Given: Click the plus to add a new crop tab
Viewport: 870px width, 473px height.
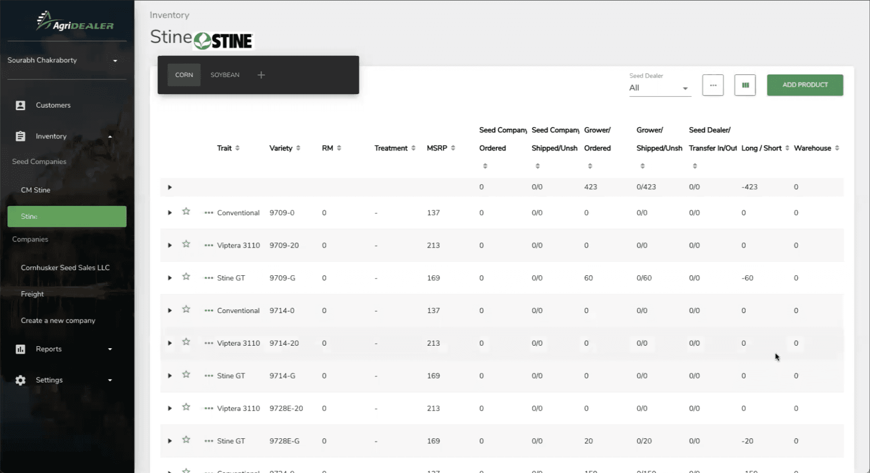Looking at the screenshot, I should [x=261, y=74].
